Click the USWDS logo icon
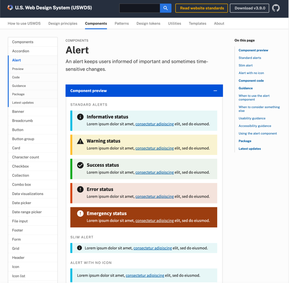Screen dimensions: 289x283 click(10, 8)
